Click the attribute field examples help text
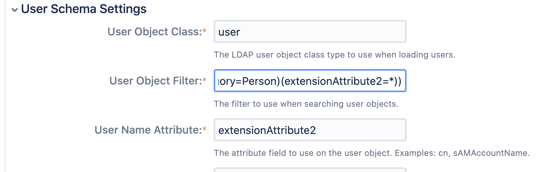This screenshot has width=547, height=172. (x=371, y=153)
